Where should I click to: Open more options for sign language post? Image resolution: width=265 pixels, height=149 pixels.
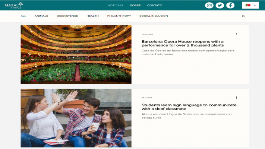tap(236, 98)
